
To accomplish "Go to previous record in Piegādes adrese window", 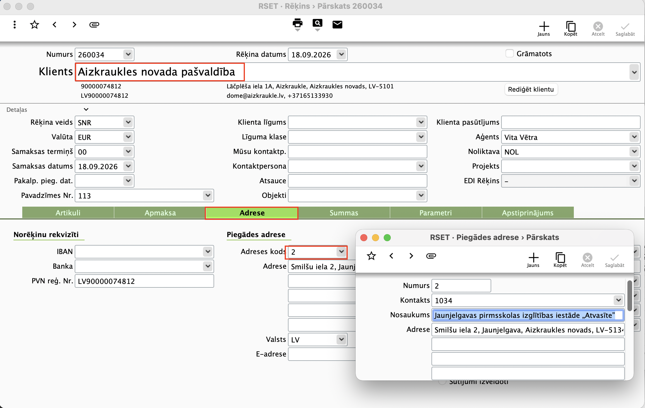I will point(391,256).
